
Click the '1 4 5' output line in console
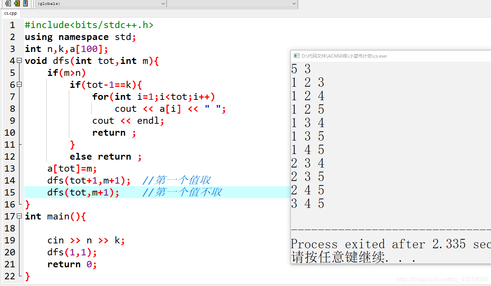coord(308,150)
